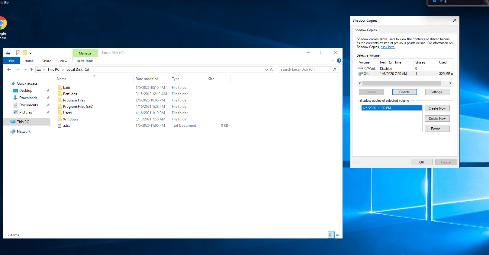The image size is (489, 255).
Task: Click the Up one level arrow
Action: click(31, 70)
